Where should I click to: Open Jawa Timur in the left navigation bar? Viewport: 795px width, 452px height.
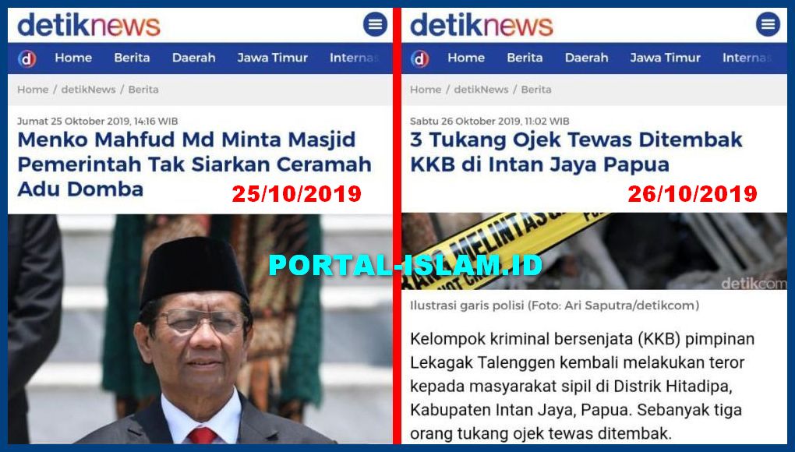[273, 58]
